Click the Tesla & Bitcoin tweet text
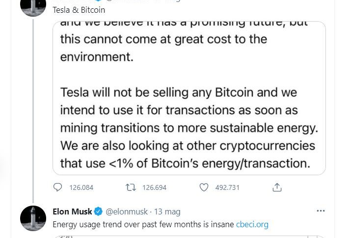Image resolution: width=351 pixels, height=238 pixels. click(x=79, y=10)
